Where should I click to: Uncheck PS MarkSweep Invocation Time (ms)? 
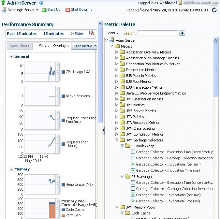(x=133, y=170)
